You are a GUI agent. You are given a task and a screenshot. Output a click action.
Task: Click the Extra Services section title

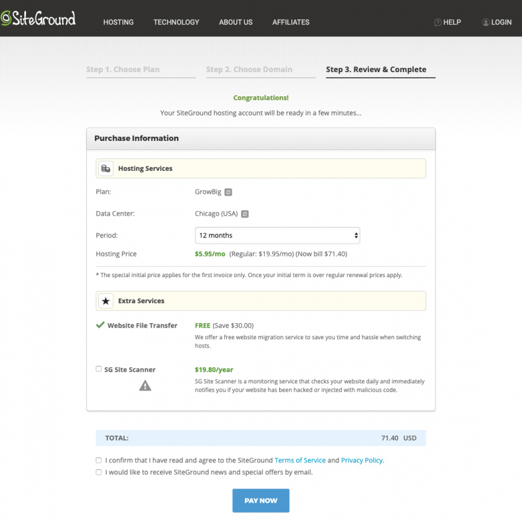coord(141,301)
